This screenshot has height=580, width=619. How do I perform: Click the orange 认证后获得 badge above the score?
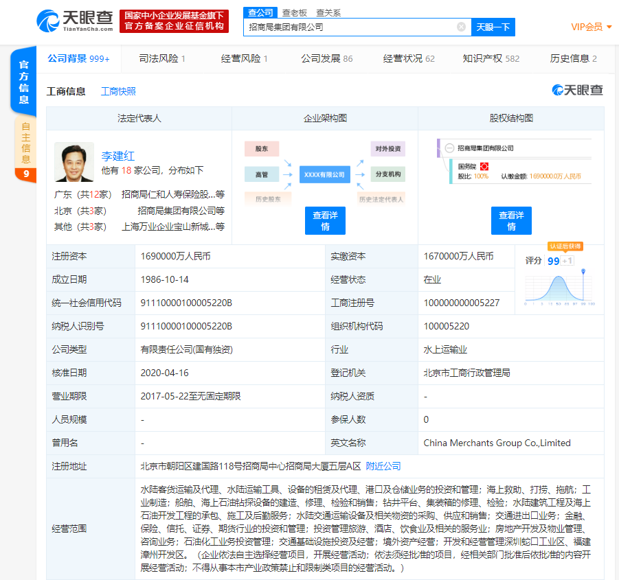(x=565, y=247)
